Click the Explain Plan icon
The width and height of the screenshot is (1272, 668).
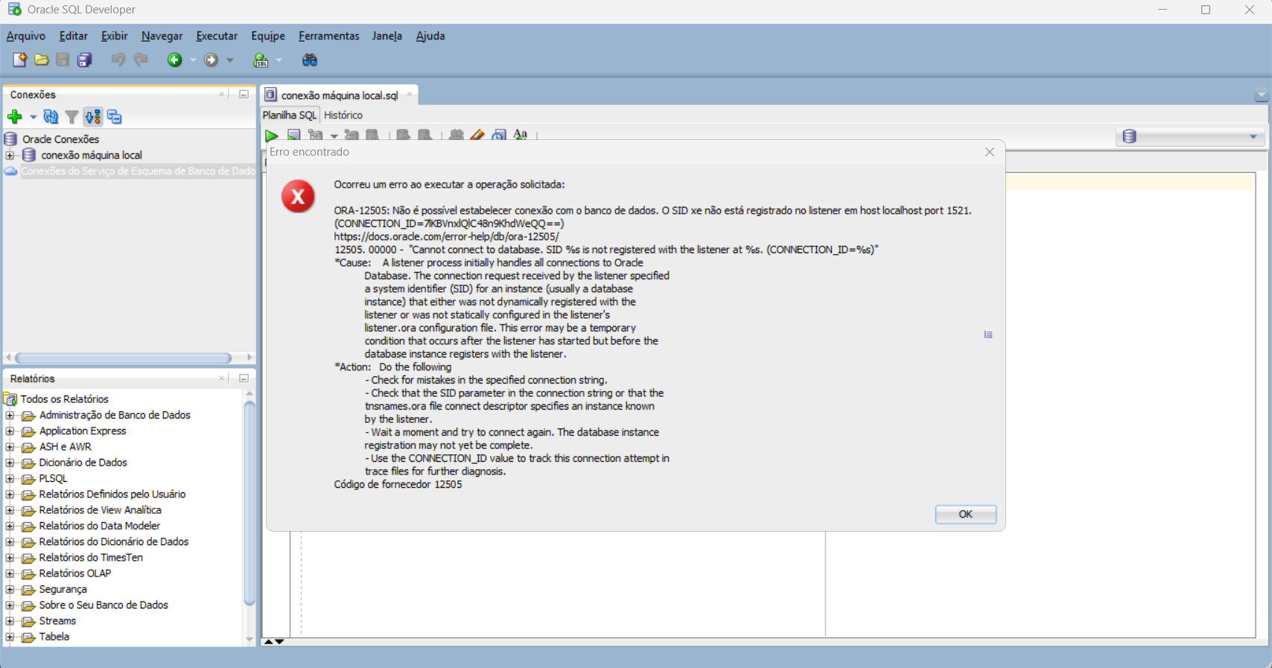click(x=316, y=136)
